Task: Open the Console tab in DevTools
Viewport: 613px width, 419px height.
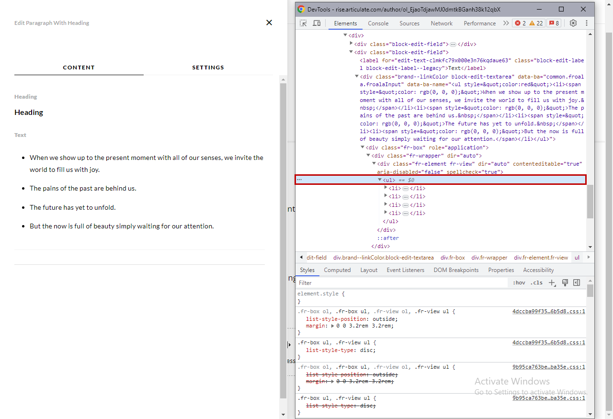Action: click(x=378, y=23)
